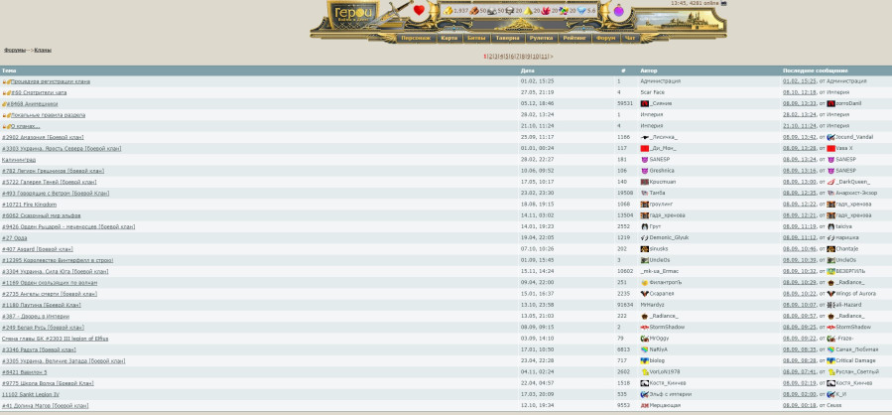Click clan icon beside author Тамба

645,193
